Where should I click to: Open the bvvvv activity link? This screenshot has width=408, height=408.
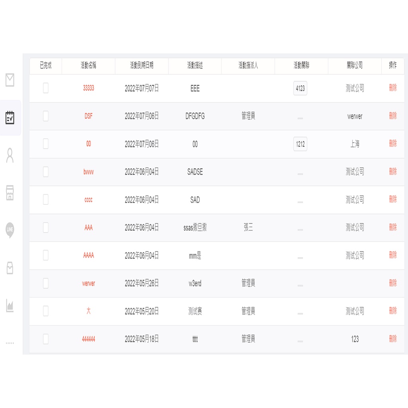[x=88, y=172]
